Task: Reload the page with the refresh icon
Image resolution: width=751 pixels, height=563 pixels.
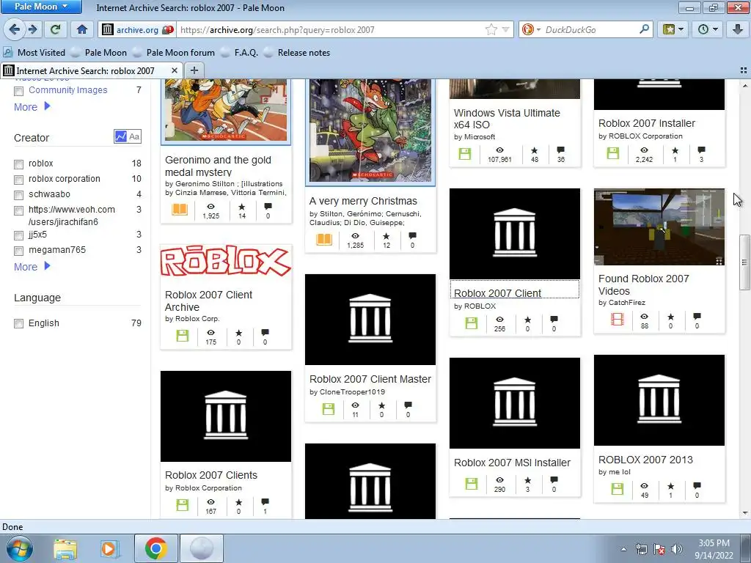Action: (56, 29)
